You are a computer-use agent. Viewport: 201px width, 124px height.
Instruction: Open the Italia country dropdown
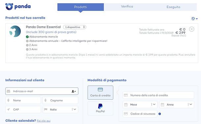coord(60,110)
